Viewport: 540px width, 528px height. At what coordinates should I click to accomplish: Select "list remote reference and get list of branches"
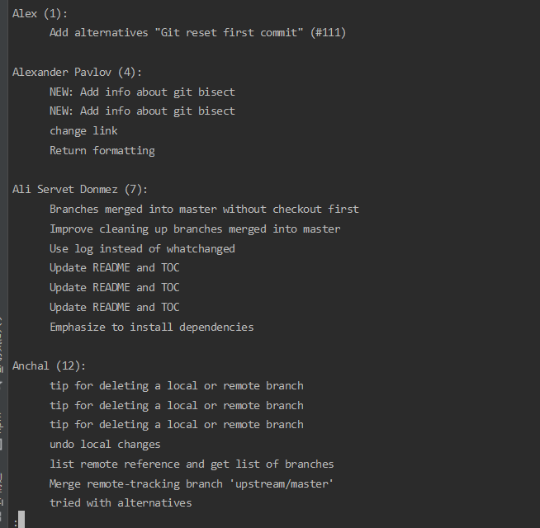192,464
